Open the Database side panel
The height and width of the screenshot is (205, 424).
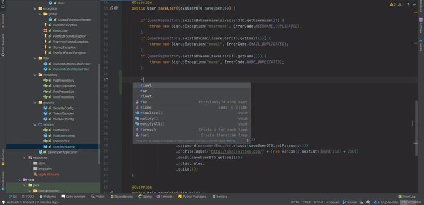pyautogui.click(x=421, y=5)
